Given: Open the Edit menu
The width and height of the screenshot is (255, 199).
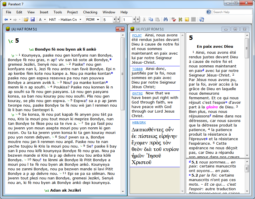Looking at the screenshot, I should tap(19, 12).
